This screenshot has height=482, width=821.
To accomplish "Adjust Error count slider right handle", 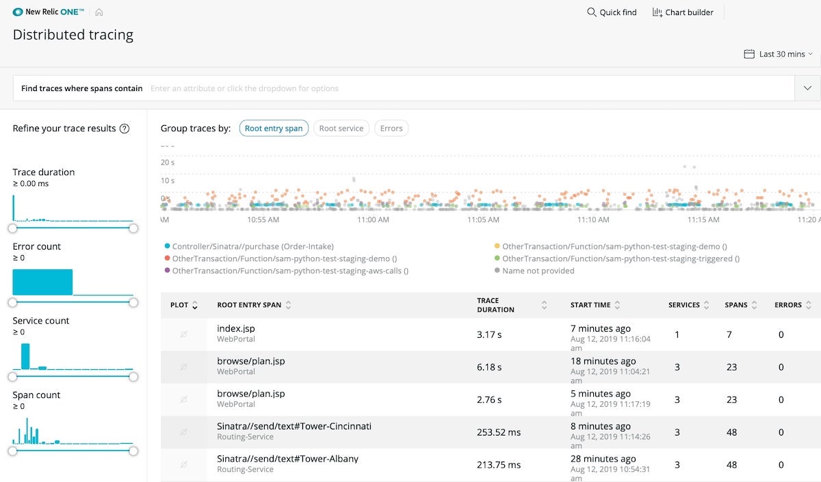I will tap(133, 302).
